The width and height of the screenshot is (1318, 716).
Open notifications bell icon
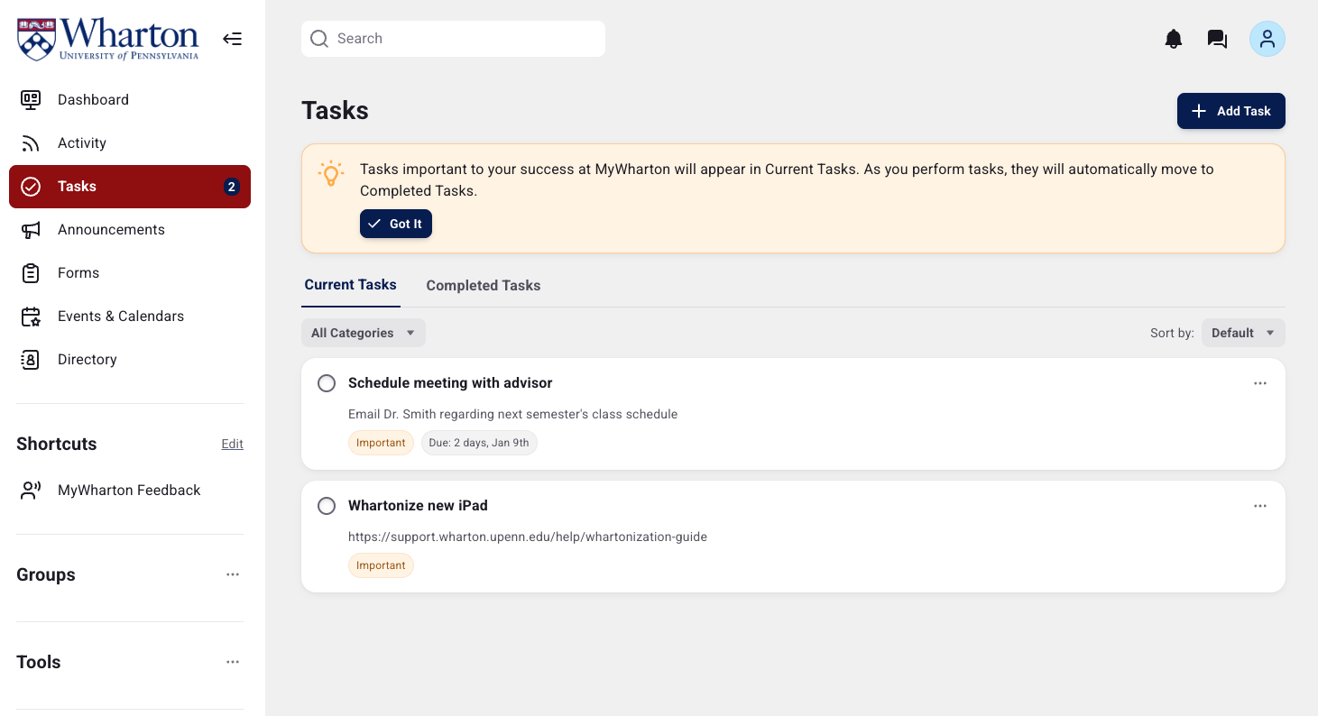(x=1173, y=39)
